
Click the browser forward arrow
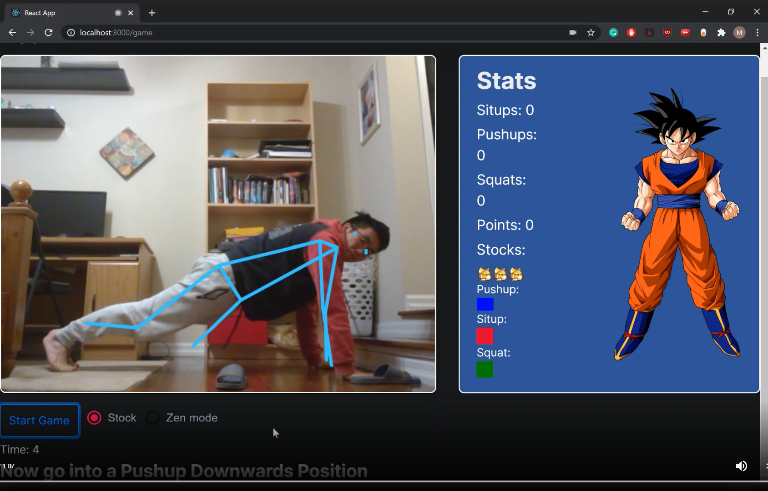pyautogui.click(x=30, y=32)
